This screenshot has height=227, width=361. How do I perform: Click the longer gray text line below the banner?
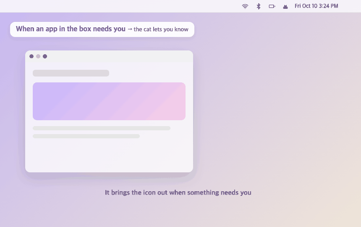point(102,128)
